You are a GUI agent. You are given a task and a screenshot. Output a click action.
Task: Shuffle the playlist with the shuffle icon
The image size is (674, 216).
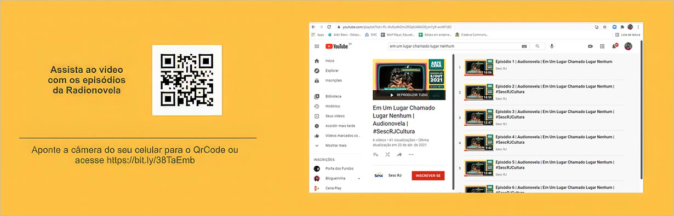[387, 155]
